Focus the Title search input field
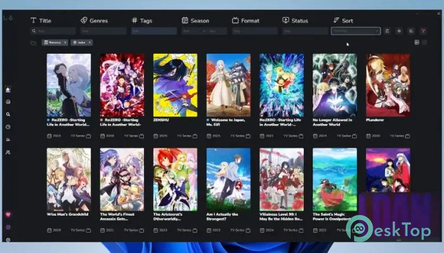 [x=53, y=31]
